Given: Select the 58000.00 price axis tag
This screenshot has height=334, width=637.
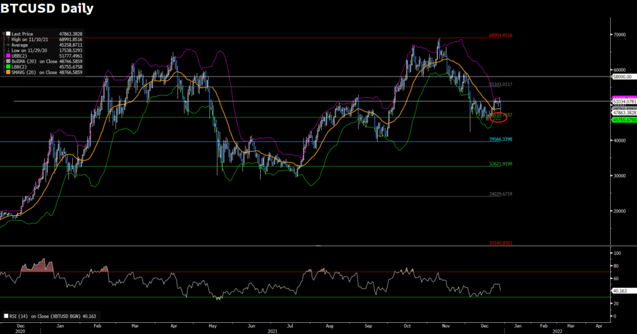Looking at the screenshot, I should (x=623, y=77).
